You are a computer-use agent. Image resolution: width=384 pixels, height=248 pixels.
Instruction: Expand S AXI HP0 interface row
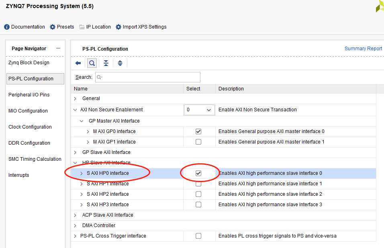tap(82, 173)
